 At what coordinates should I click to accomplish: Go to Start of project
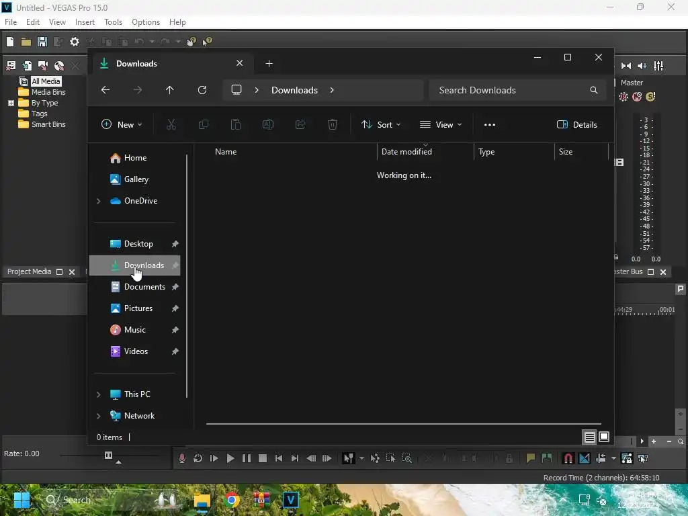tap(279, 458)
